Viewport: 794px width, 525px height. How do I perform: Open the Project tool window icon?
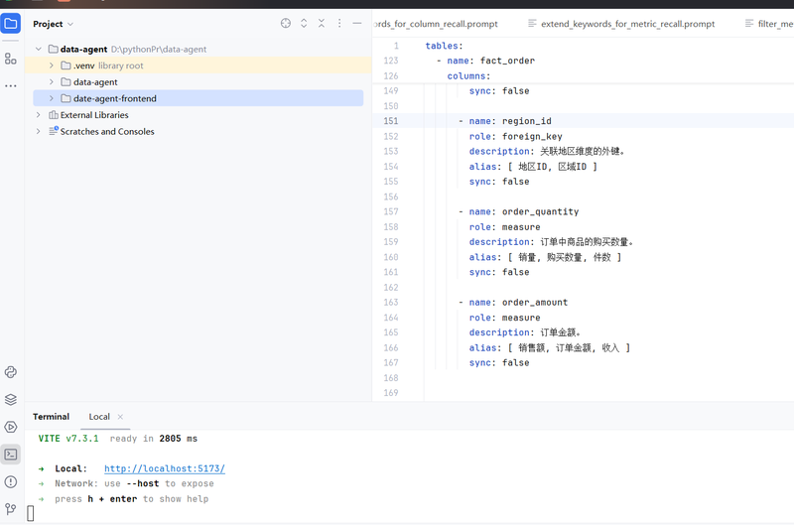click(x=11, y=23)
